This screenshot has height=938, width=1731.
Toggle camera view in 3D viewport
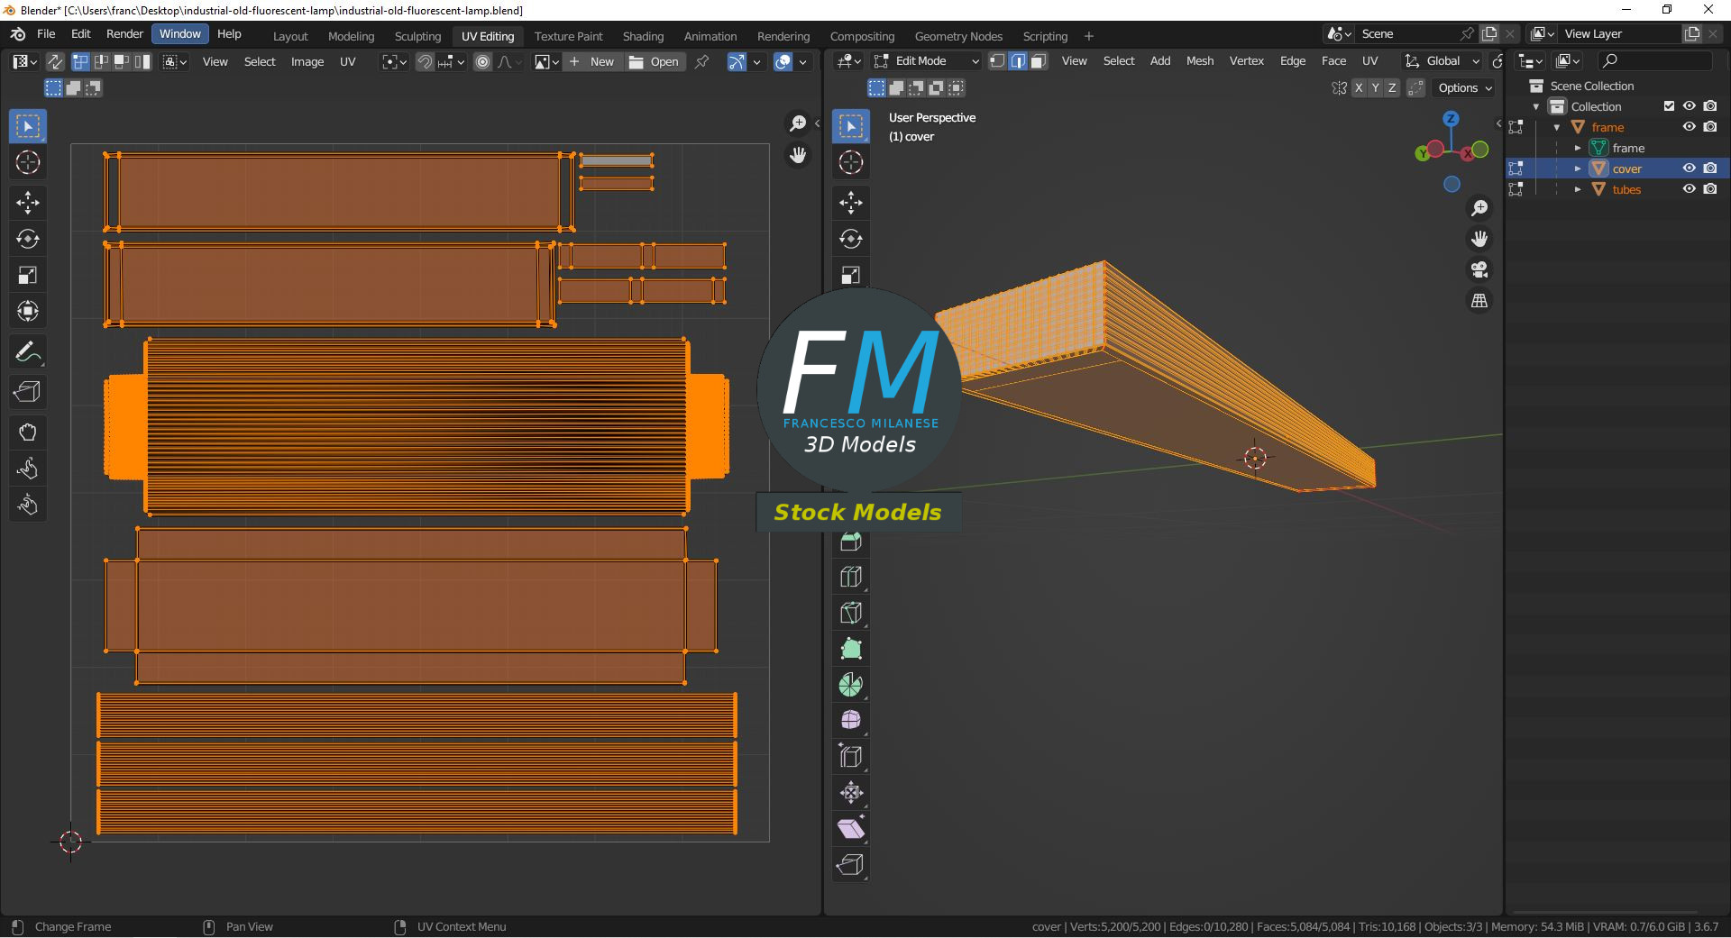[1479, 269]
